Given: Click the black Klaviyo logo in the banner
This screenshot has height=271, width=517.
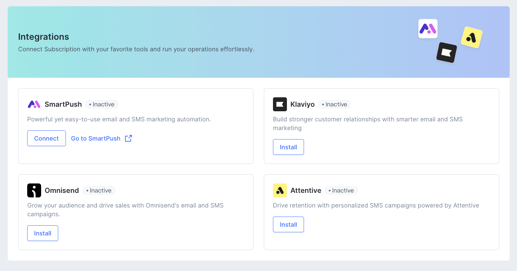Looking at the screenshot, I should (447, 53).
